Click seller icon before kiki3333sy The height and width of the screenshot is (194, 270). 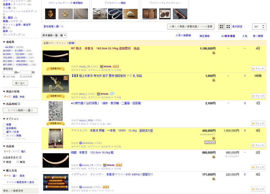coord(80,143)
